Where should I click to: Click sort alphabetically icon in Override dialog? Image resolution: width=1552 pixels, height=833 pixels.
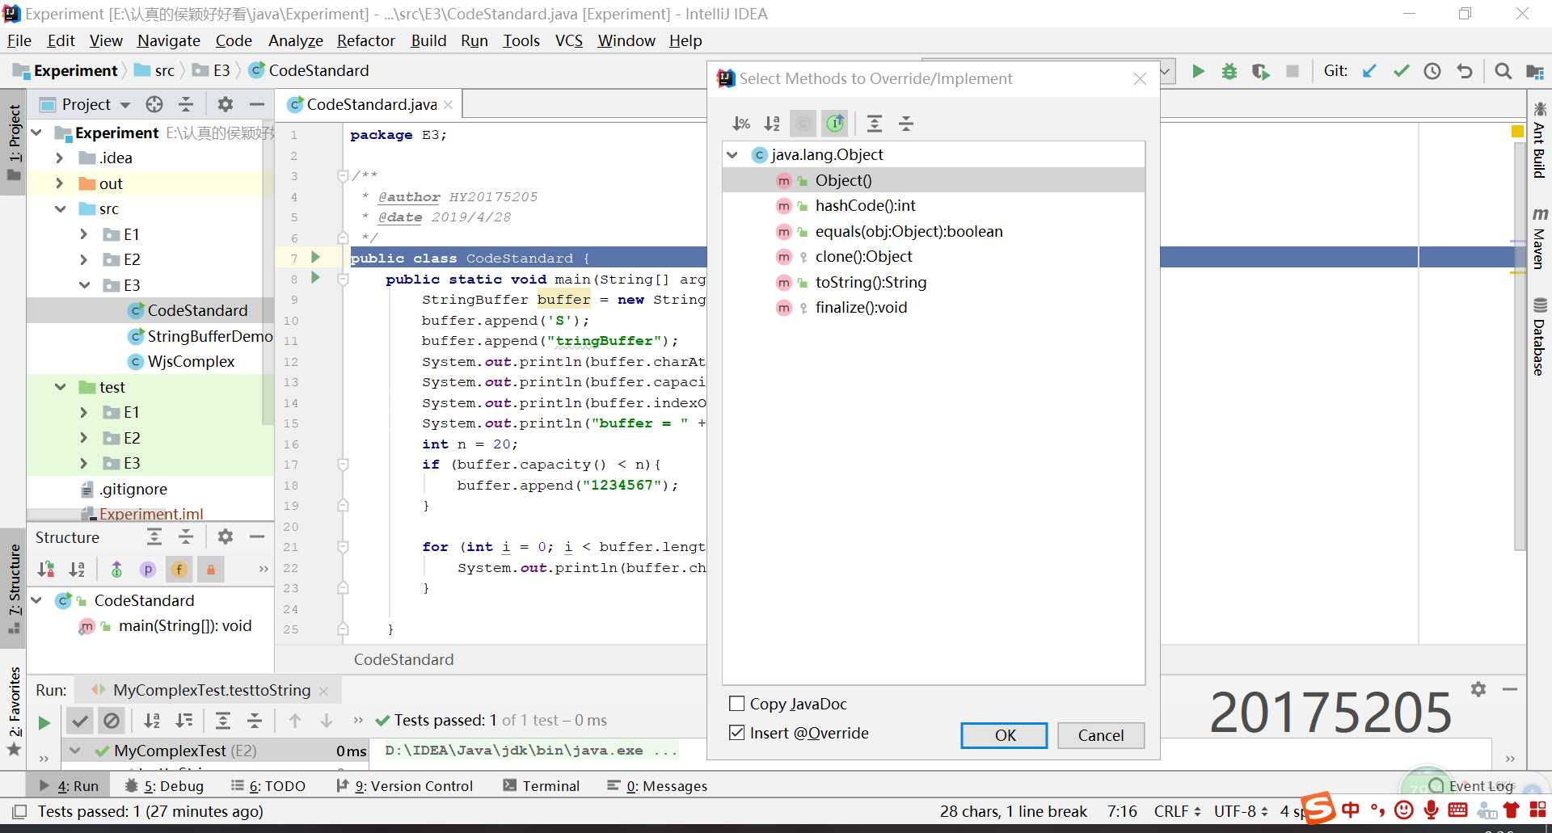click(772, 124)
